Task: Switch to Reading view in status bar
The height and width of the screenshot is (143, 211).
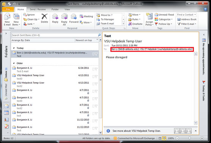Action: (164, 138)
